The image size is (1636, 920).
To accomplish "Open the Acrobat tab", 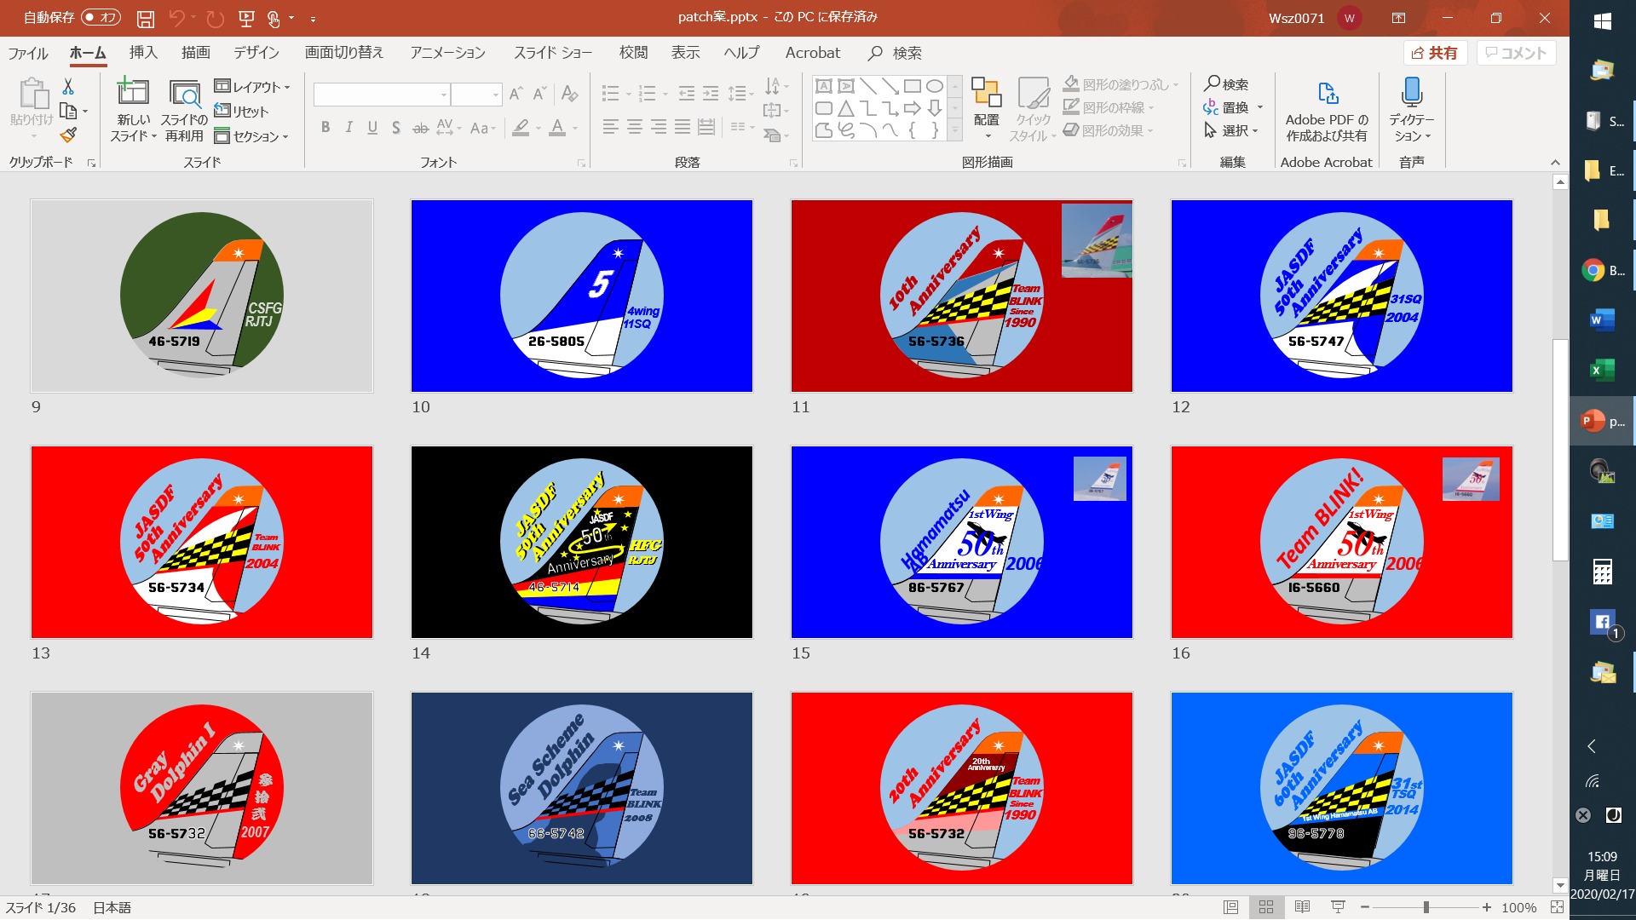I will [813, 53].
